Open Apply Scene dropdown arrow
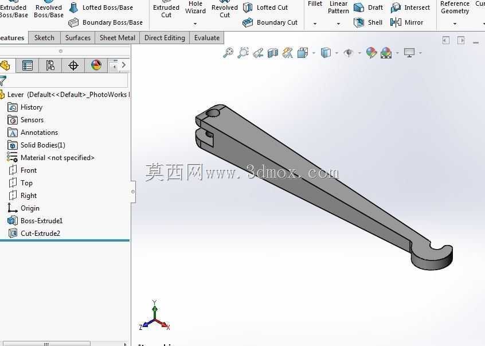Image resolution: width=485 pixels, height=346 pixels. pos(397,53)
